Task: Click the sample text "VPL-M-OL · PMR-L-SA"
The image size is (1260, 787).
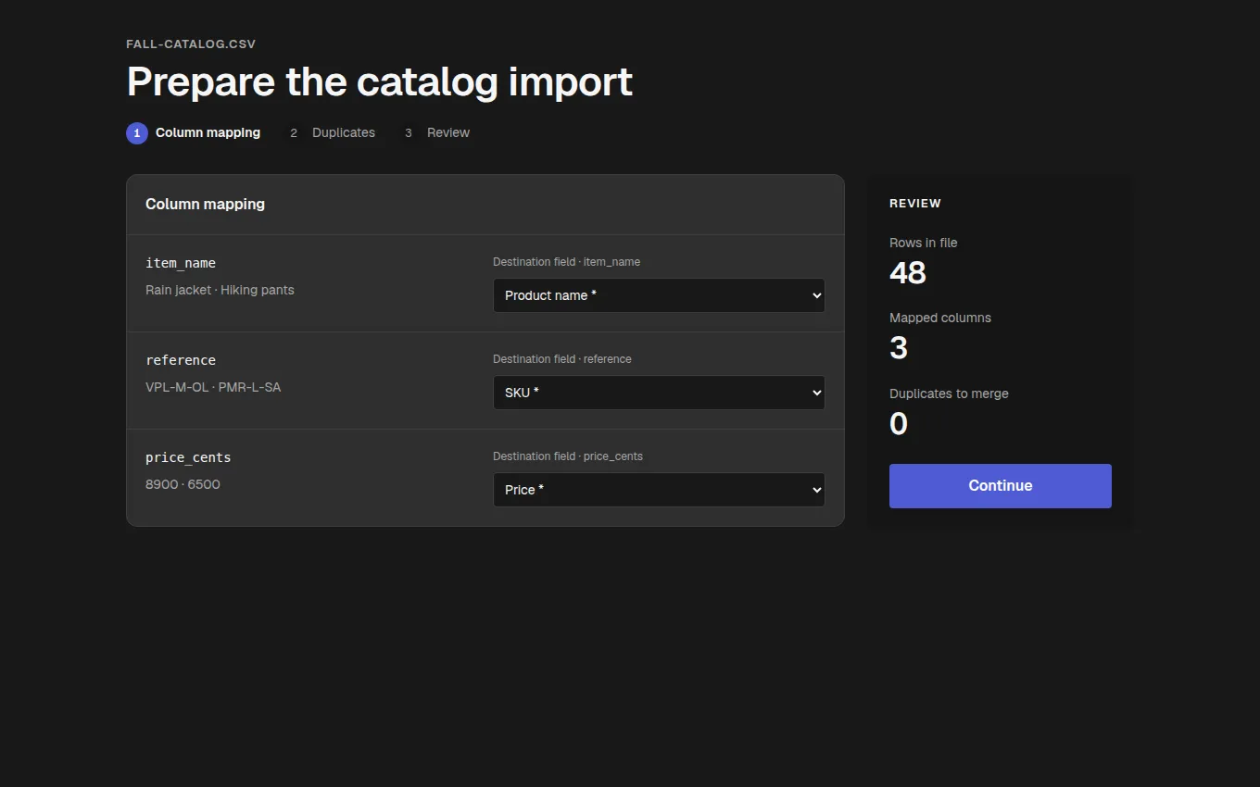Action: pyautogui.click(x=213, y=387)
